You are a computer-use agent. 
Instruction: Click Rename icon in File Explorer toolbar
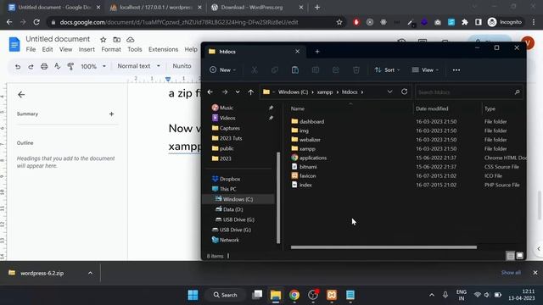315,69
